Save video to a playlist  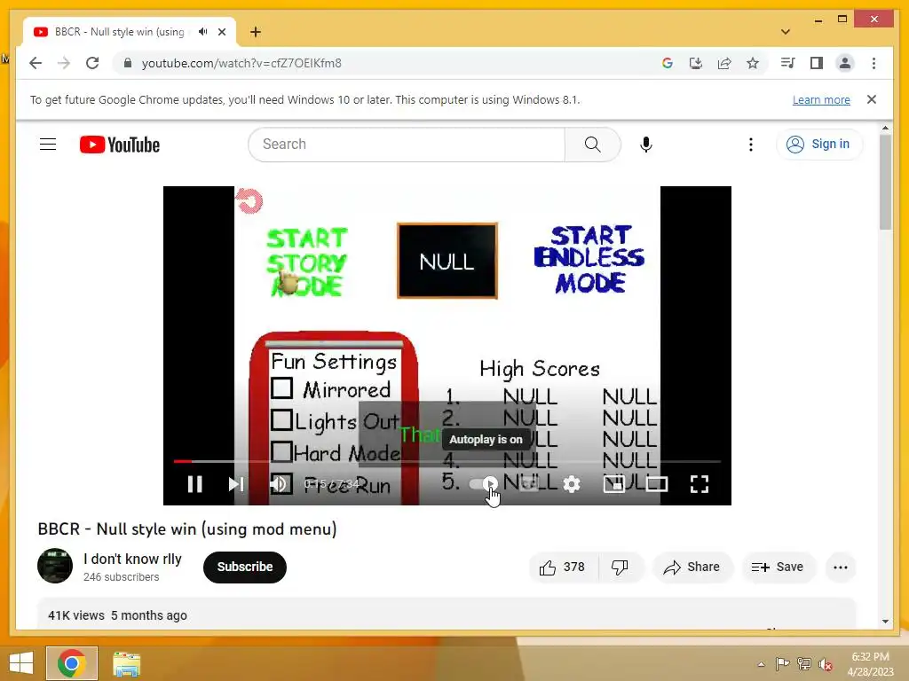[x=778, y=567]
